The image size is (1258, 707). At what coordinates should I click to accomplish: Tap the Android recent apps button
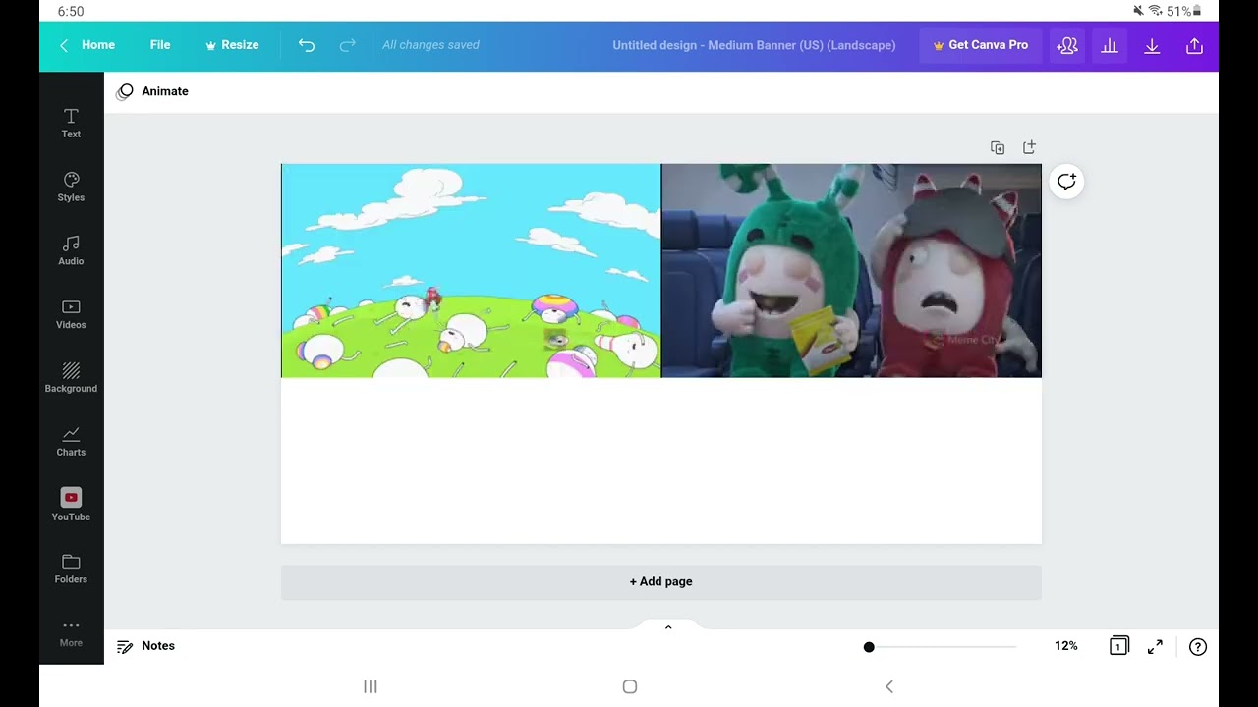point(371,686)
